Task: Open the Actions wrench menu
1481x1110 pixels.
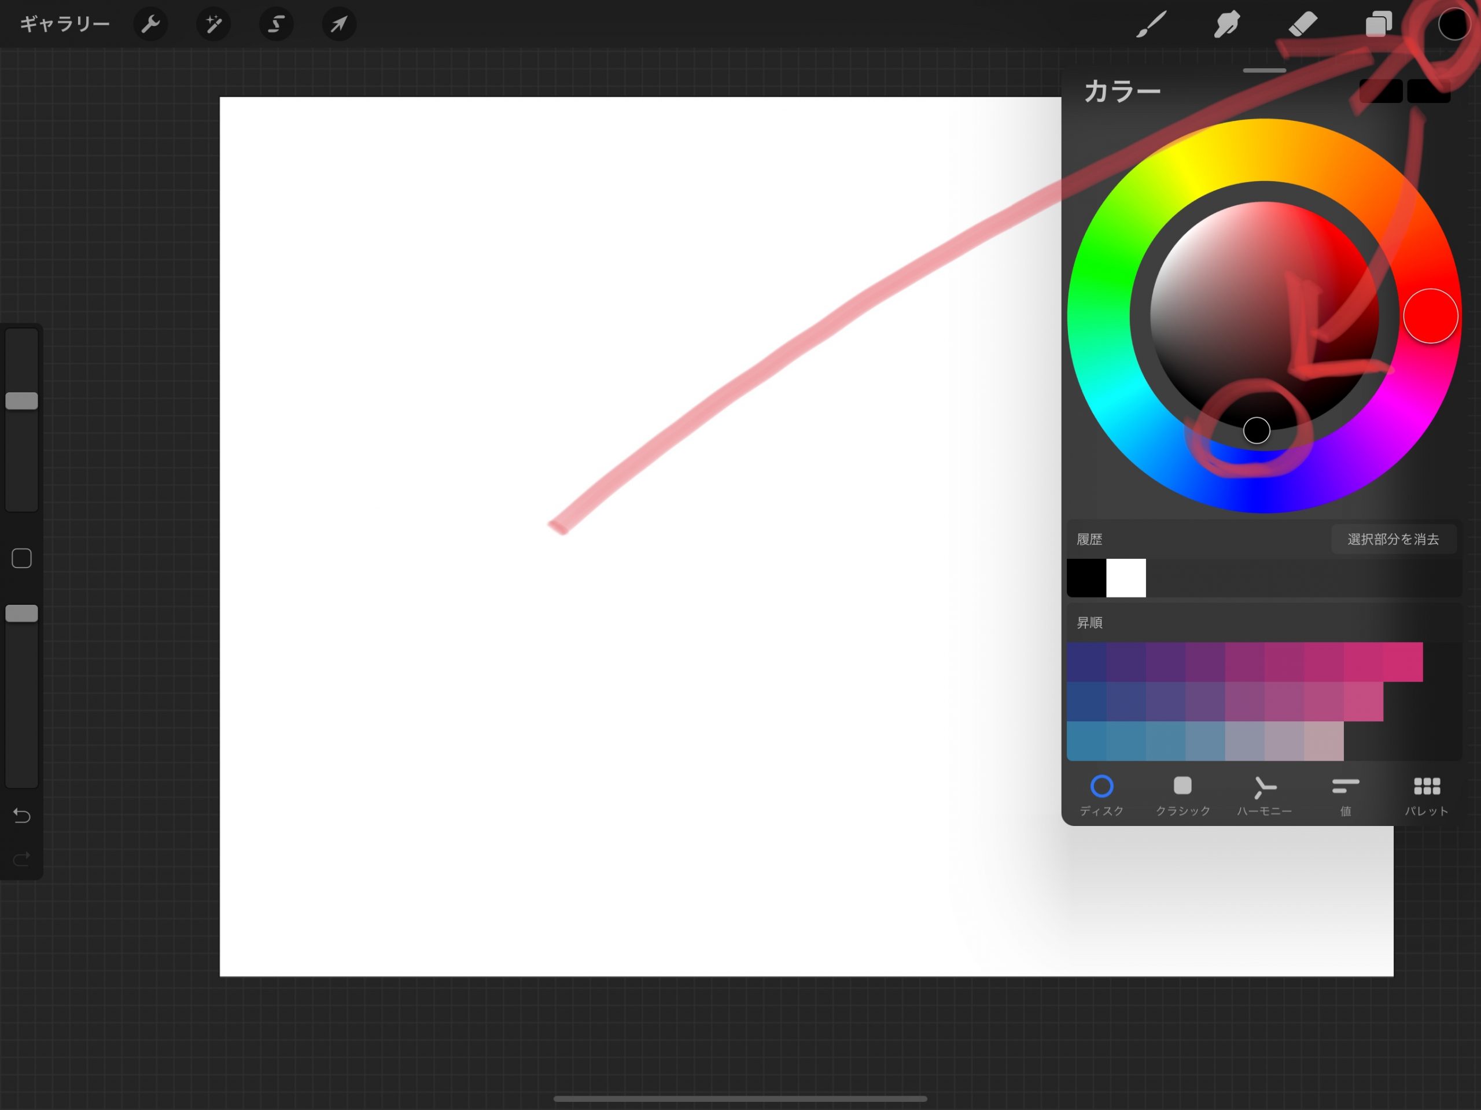Action: click(150, 25)
